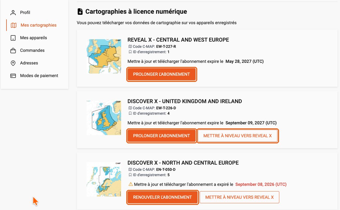Click the Cartographies à licence numérique heading

[136, 12]
